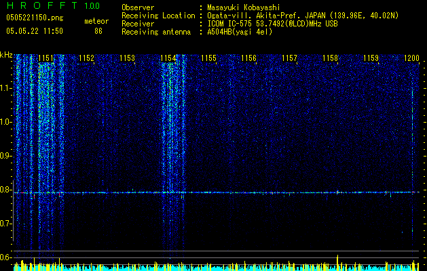Click the ICOM IC-575 receiver description
Screen dimensions: 427x271
(x=272, y=24)
